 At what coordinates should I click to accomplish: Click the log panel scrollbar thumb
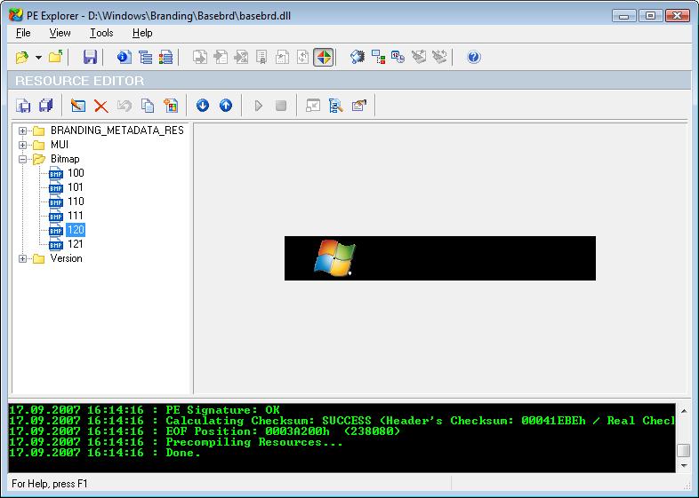(x=683, y=450)
